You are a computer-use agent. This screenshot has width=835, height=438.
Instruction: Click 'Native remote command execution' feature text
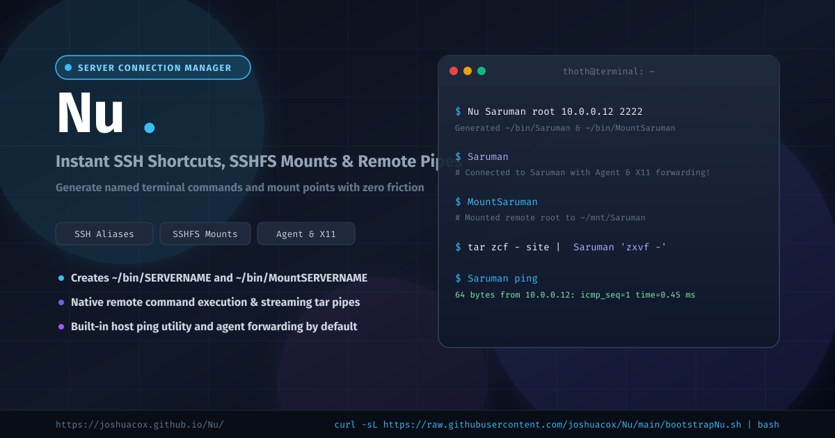[216, 302]
